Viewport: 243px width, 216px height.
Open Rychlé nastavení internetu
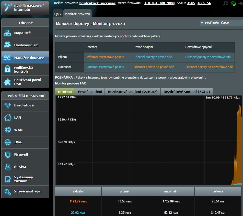(25, 8)
